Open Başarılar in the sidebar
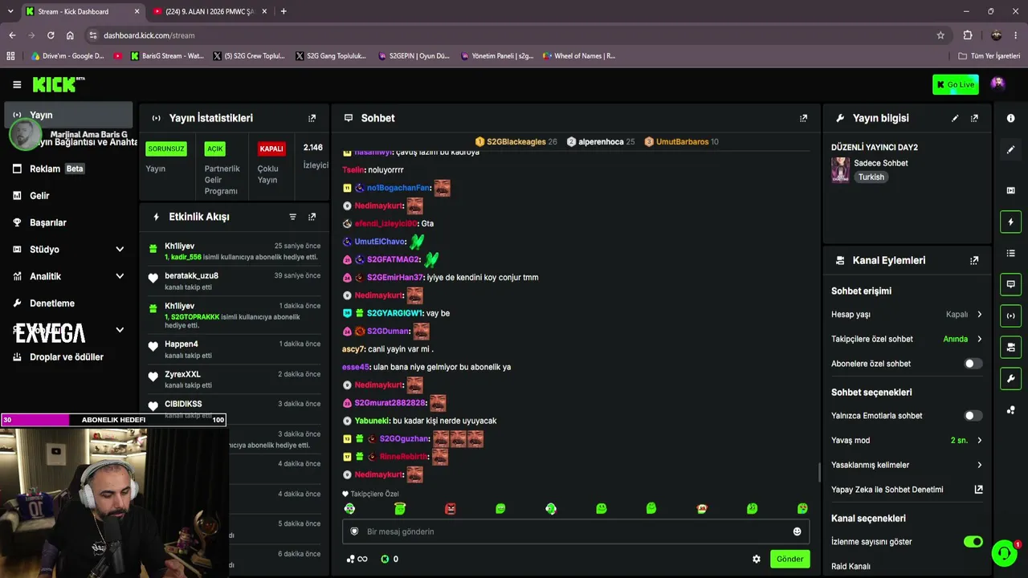 [x=68, y=222]
